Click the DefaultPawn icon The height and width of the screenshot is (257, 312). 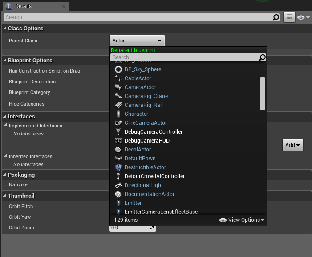coord(118,159)
